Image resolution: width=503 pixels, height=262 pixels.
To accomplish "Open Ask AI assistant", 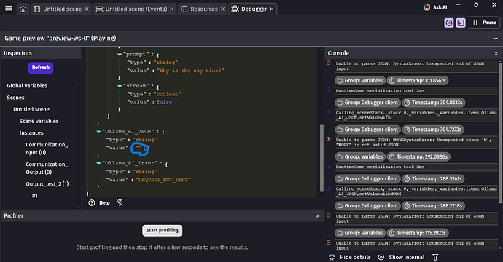I will 436,7.
